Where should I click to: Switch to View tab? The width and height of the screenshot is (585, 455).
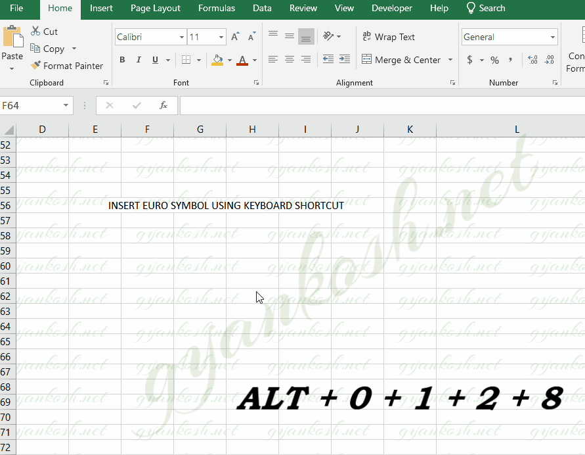tap(344, 8)
